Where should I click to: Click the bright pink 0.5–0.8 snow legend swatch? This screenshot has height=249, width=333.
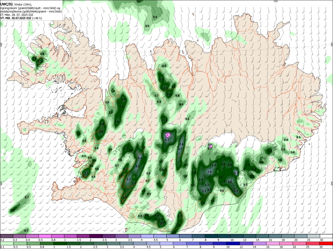coord(45,236)
